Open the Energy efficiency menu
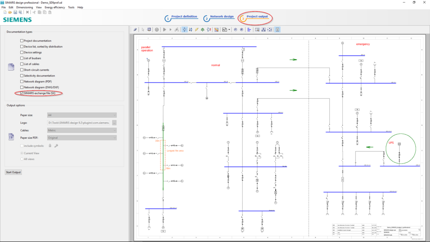Viewport: 430px width, 242px height. point(55,7)
